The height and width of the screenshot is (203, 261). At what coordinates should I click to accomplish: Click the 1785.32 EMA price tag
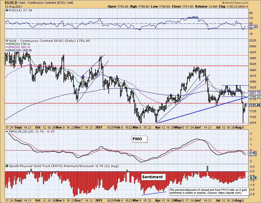[x=254, y=97]
